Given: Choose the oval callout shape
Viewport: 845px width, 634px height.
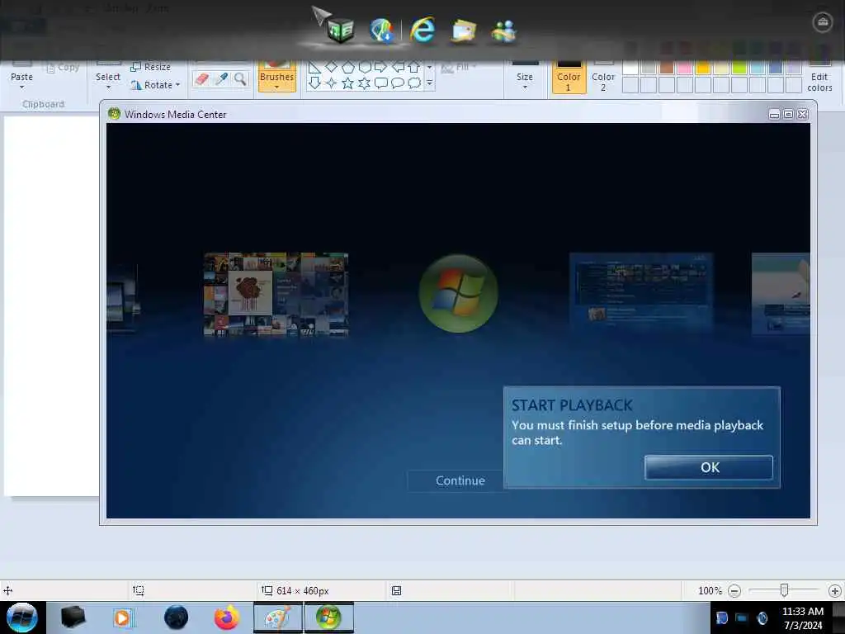Looking at the screenshot, I should coord(398,83).
